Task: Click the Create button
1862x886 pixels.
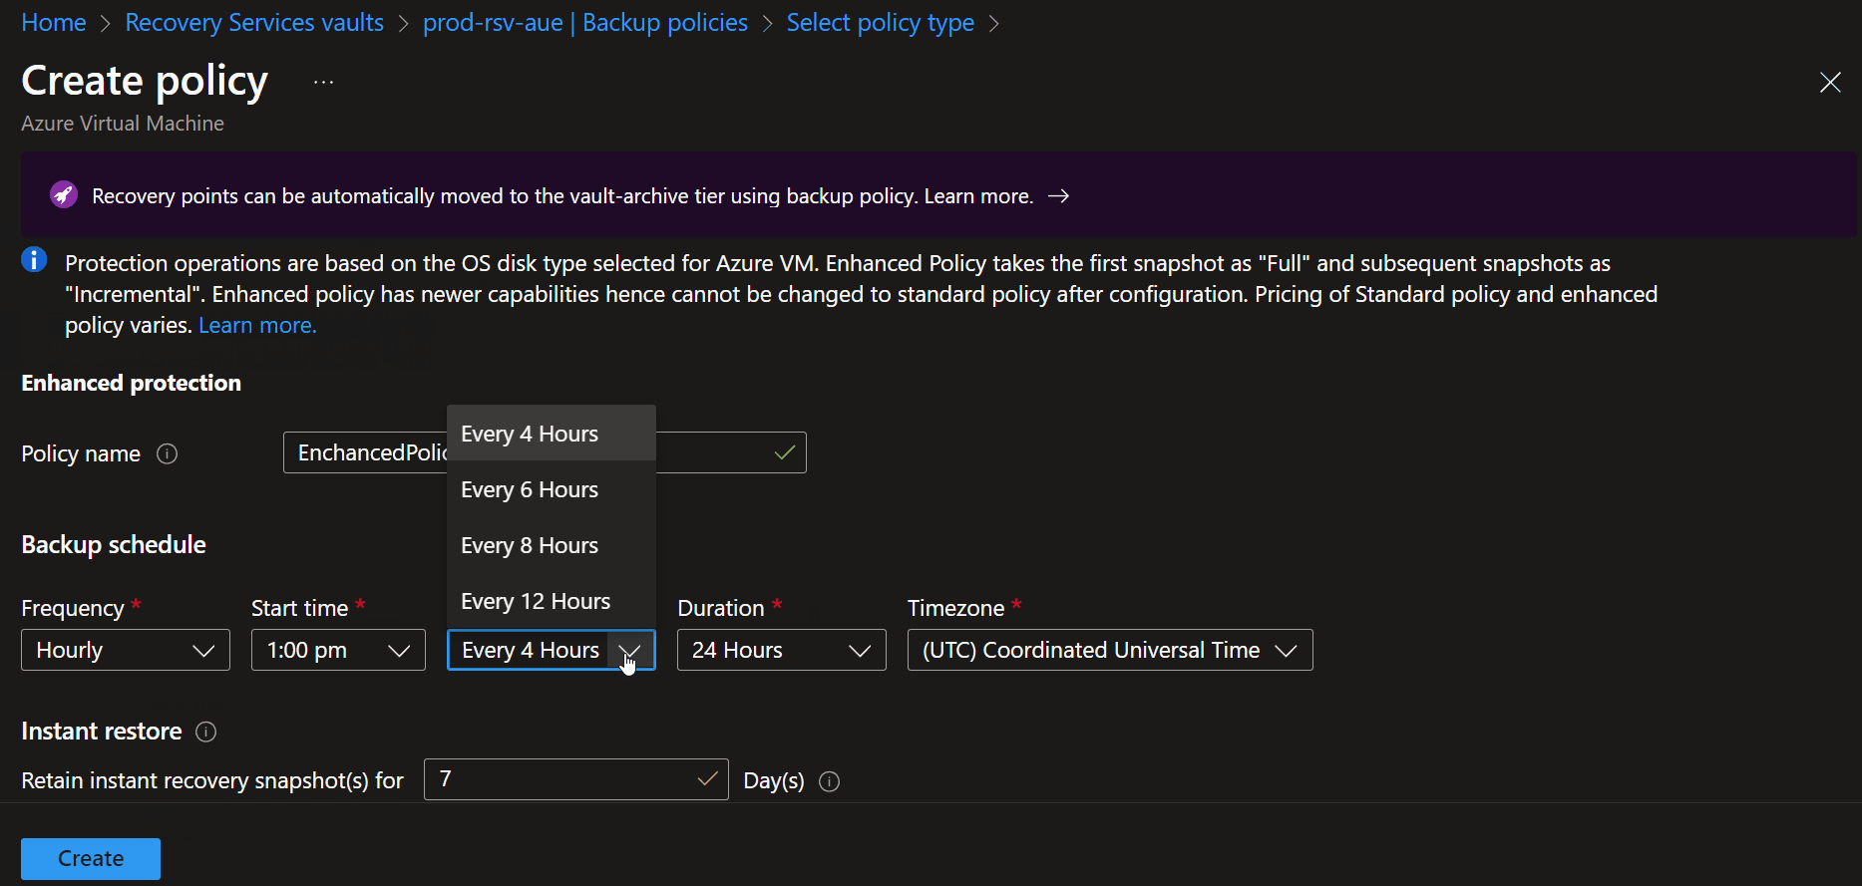Action: [x=91, y=858]
